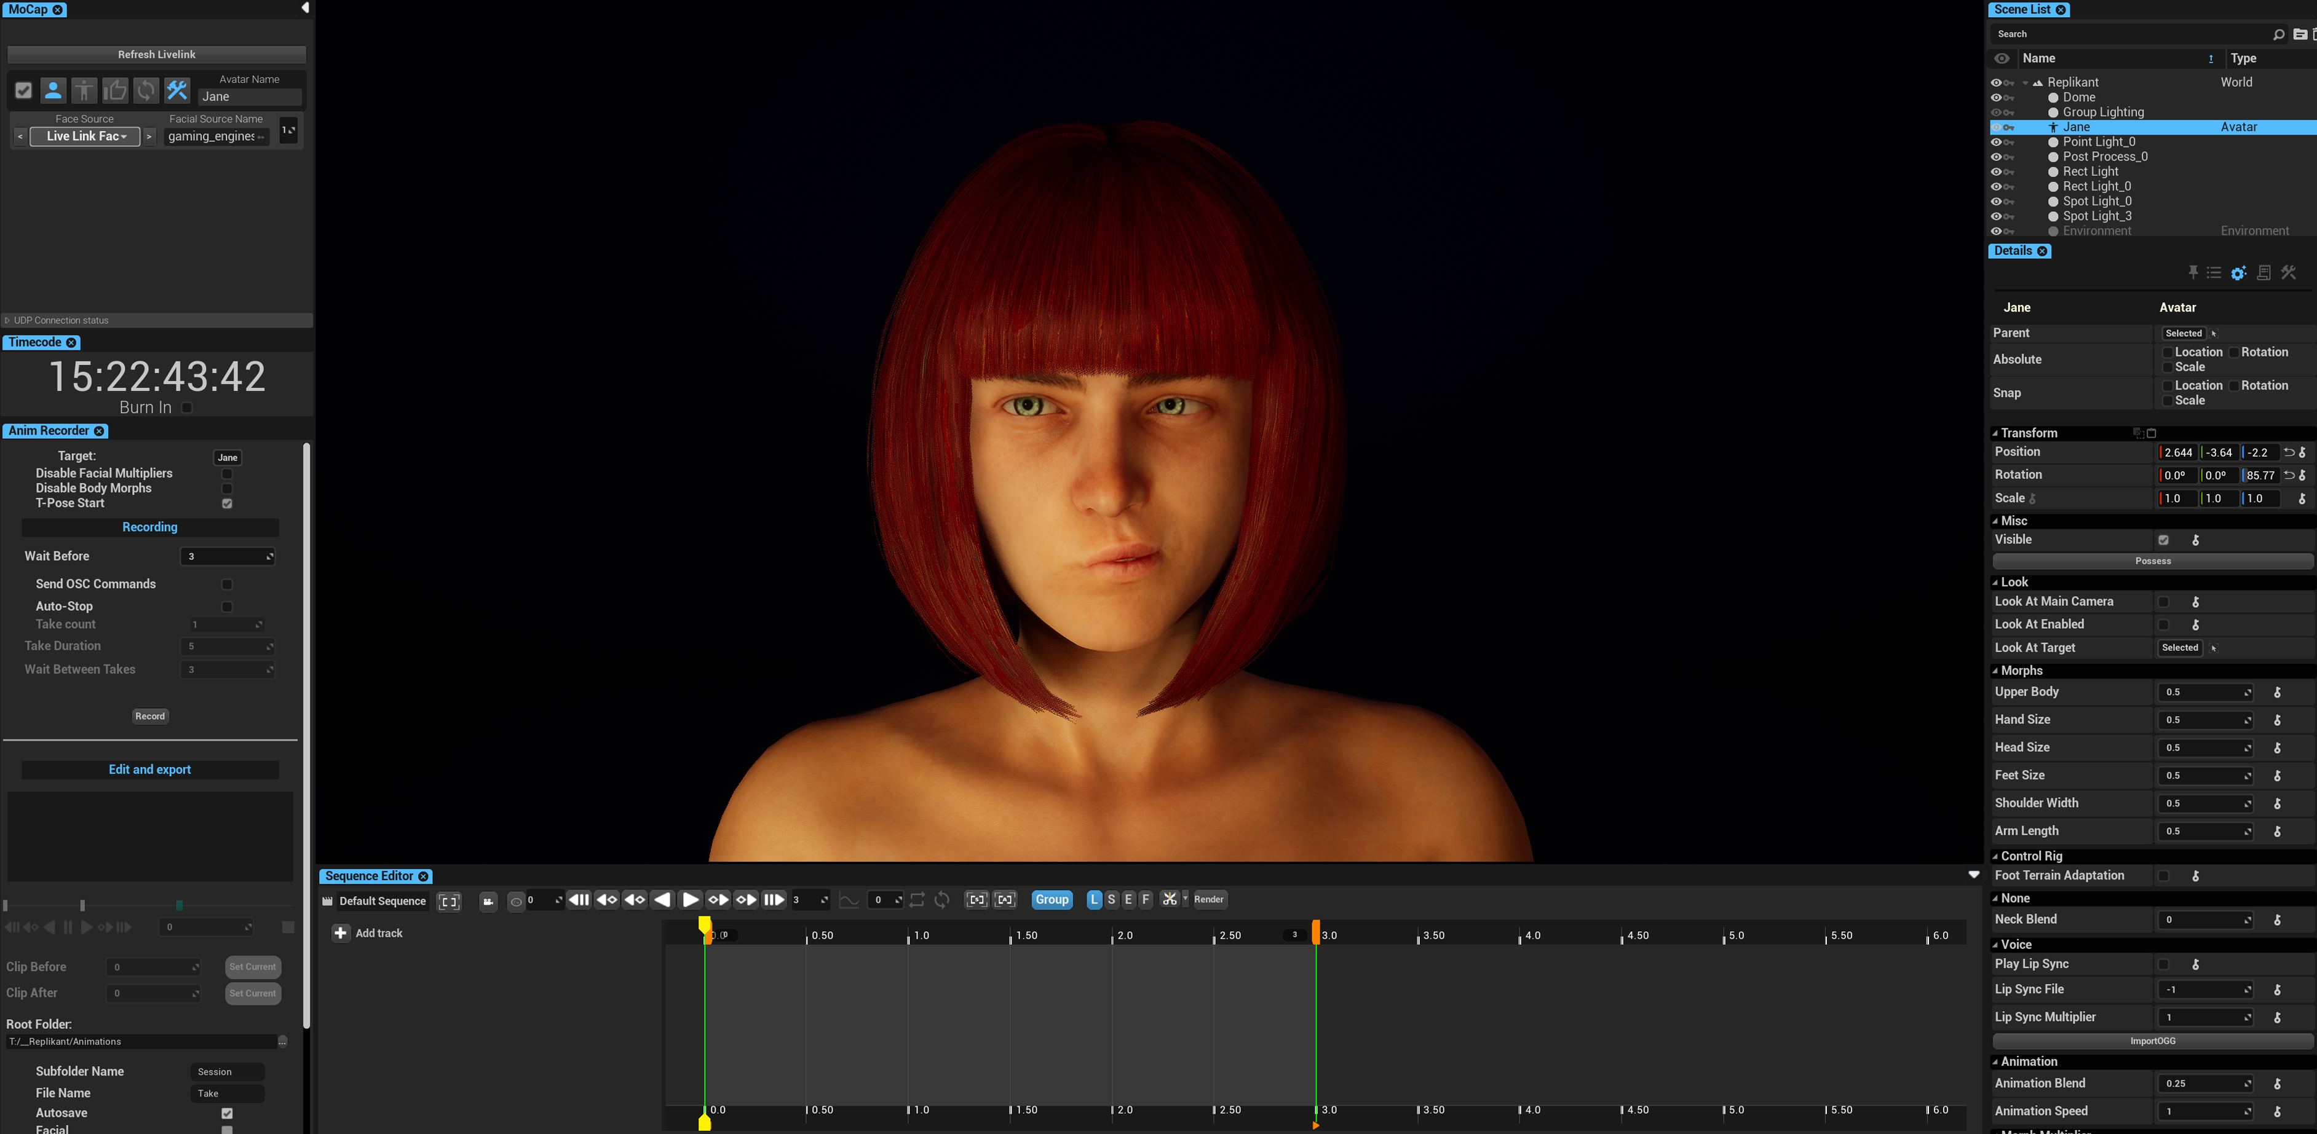Open the Live Link Face source dropdown
Screen dimensions: 2317x1134
pyautogui.click(x=85, y=136)
